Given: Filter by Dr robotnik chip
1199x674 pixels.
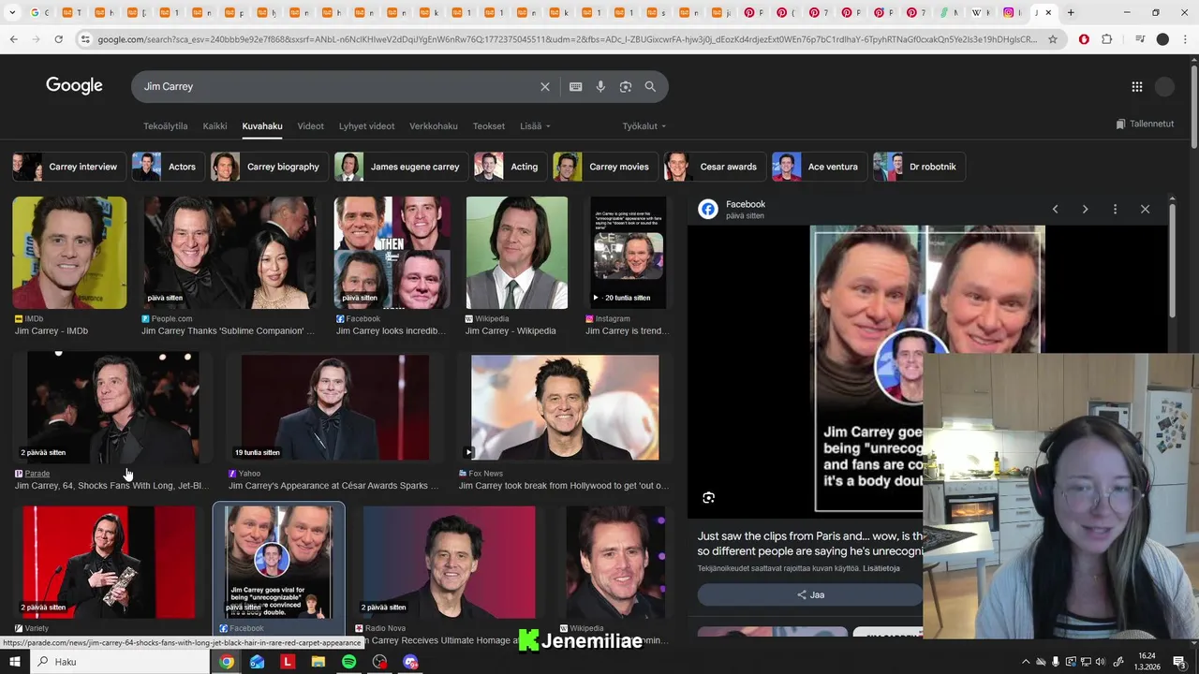Looking at the screenshot, I should 919,167.
